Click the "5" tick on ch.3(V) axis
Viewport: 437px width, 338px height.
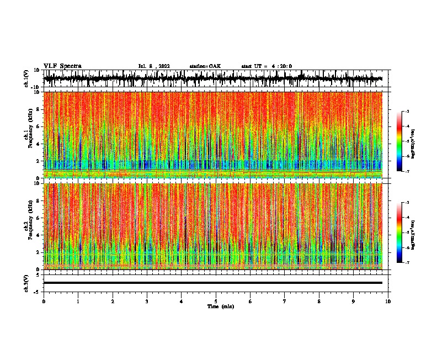point(38,274)
